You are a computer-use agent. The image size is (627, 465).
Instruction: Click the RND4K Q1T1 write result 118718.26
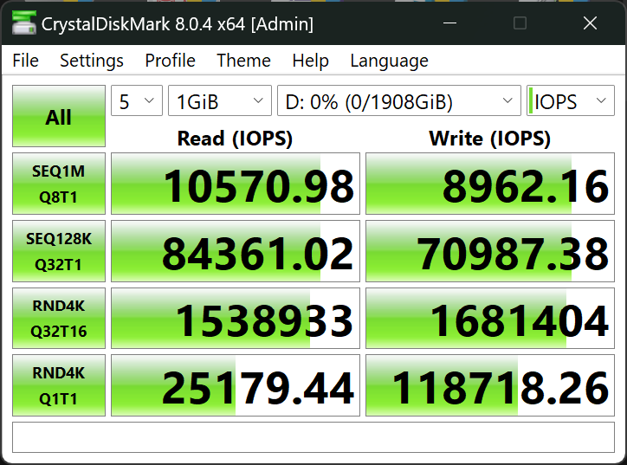[x=490, y=385]
